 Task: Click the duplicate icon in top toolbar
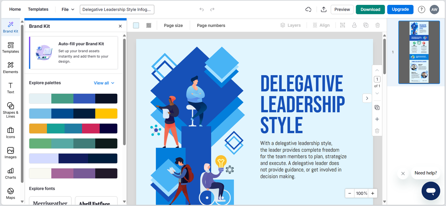[x=366, y=25]
